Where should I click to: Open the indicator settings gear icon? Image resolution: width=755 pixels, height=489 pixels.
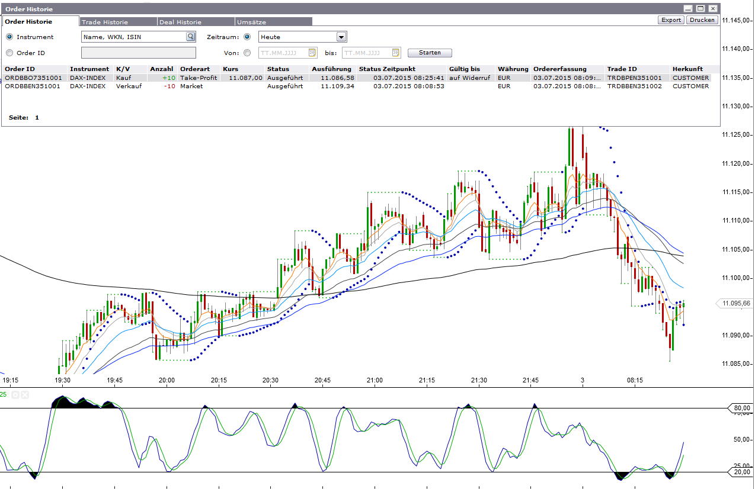[16, 394]
